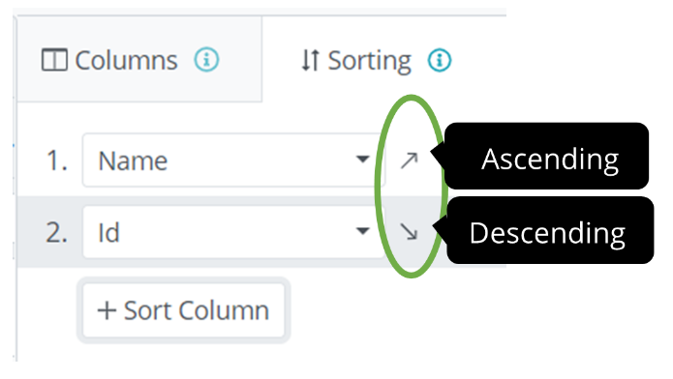Expand the Id dropdown caret arrow
The width and height of the screenshot is (673, 379).
363,231
